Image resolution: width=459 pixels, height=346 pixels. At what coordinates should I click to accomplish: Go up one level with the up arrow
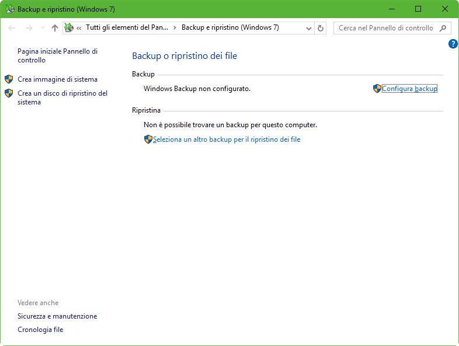[55, 28]
